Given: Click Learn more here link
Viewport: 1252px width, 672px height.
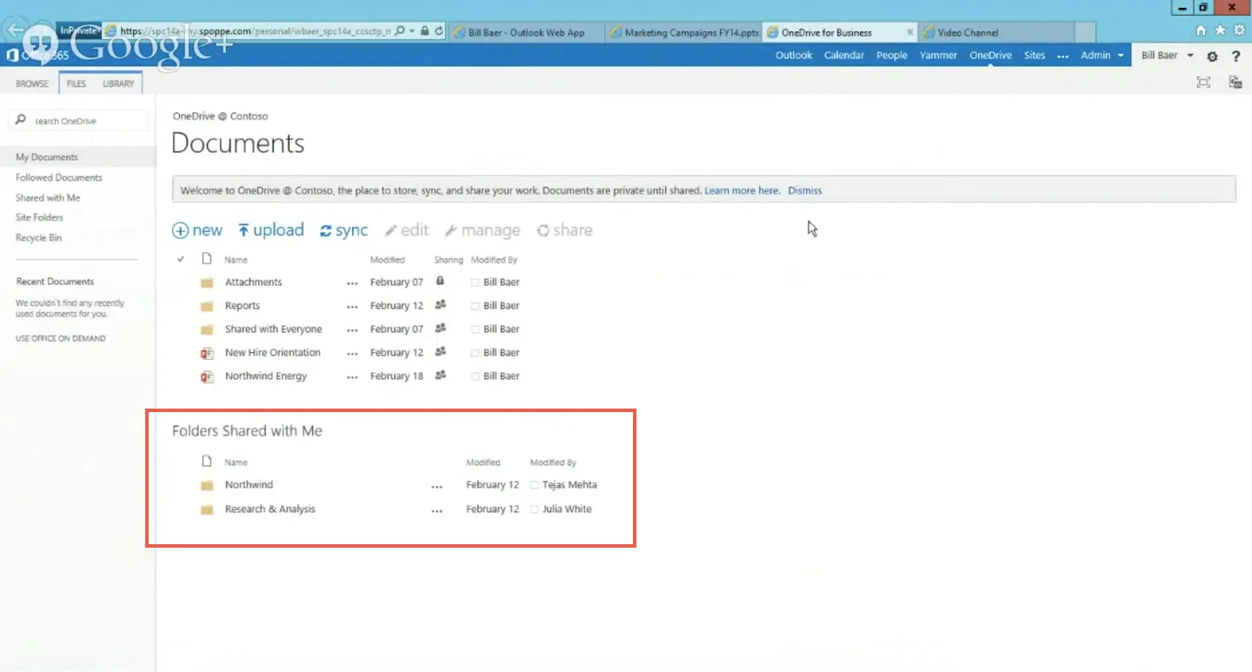Looking at the screenshot, I should click(x=742, y=190).
